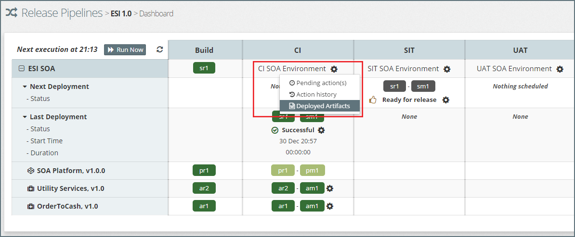
Task: Open the UAT SOA Environment gear menu
Action: (560, 69)
